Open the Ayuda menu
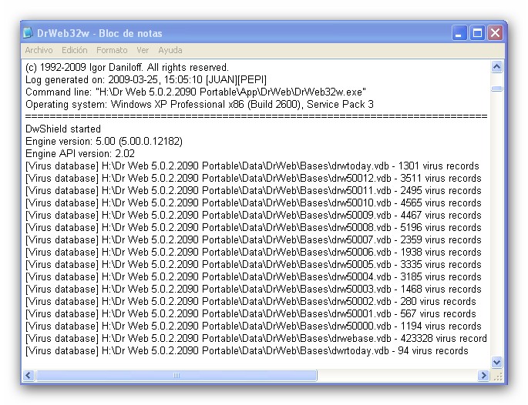 [170, 50]
